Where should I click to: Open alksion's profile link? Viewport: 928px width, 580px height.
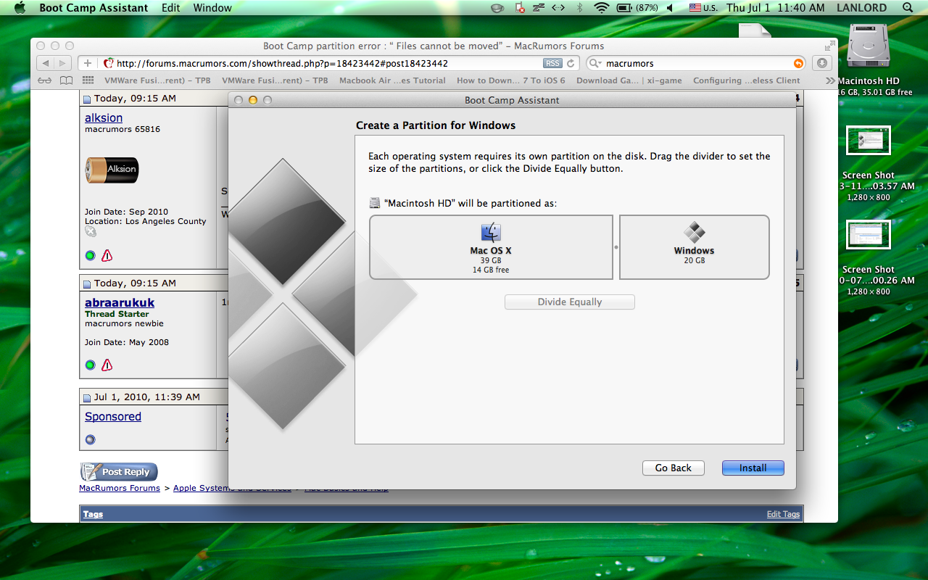(104, 117)
